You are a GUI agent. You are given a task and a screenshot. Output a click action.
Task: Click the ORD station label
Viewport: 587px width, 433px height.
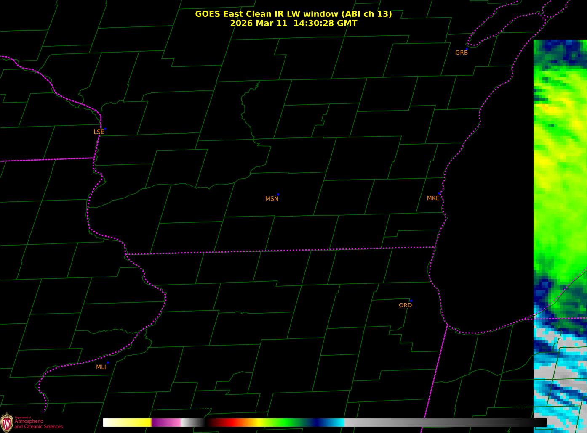click(405, 305)
